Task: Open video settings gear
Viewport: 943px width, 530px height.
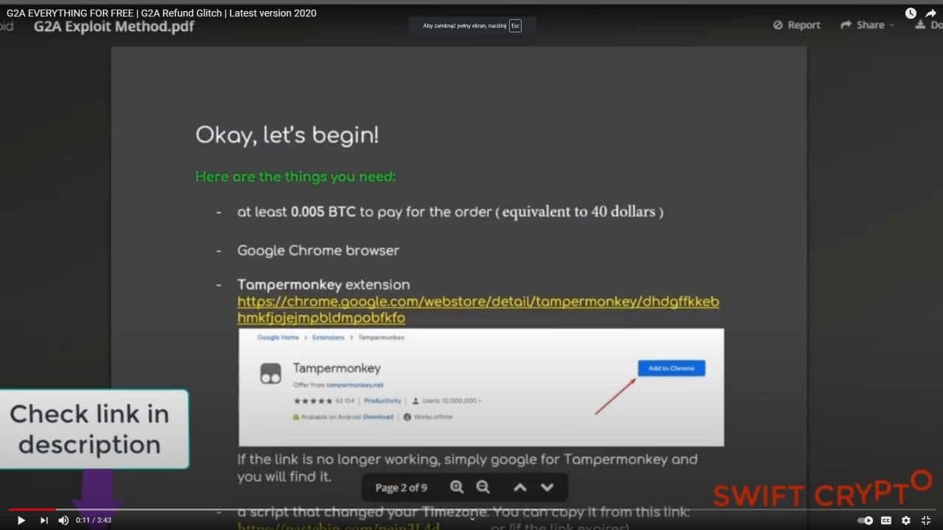Action: [x=906, y=520]
